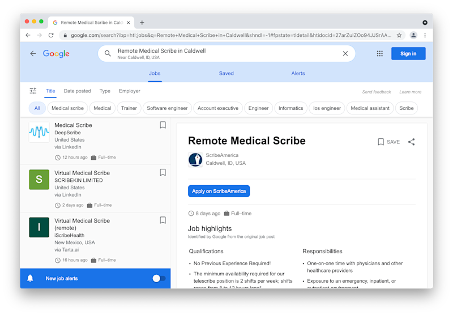Filter by the Engineer chip
The width and height of the screenshot is (453, 315).
coord(258,108)
